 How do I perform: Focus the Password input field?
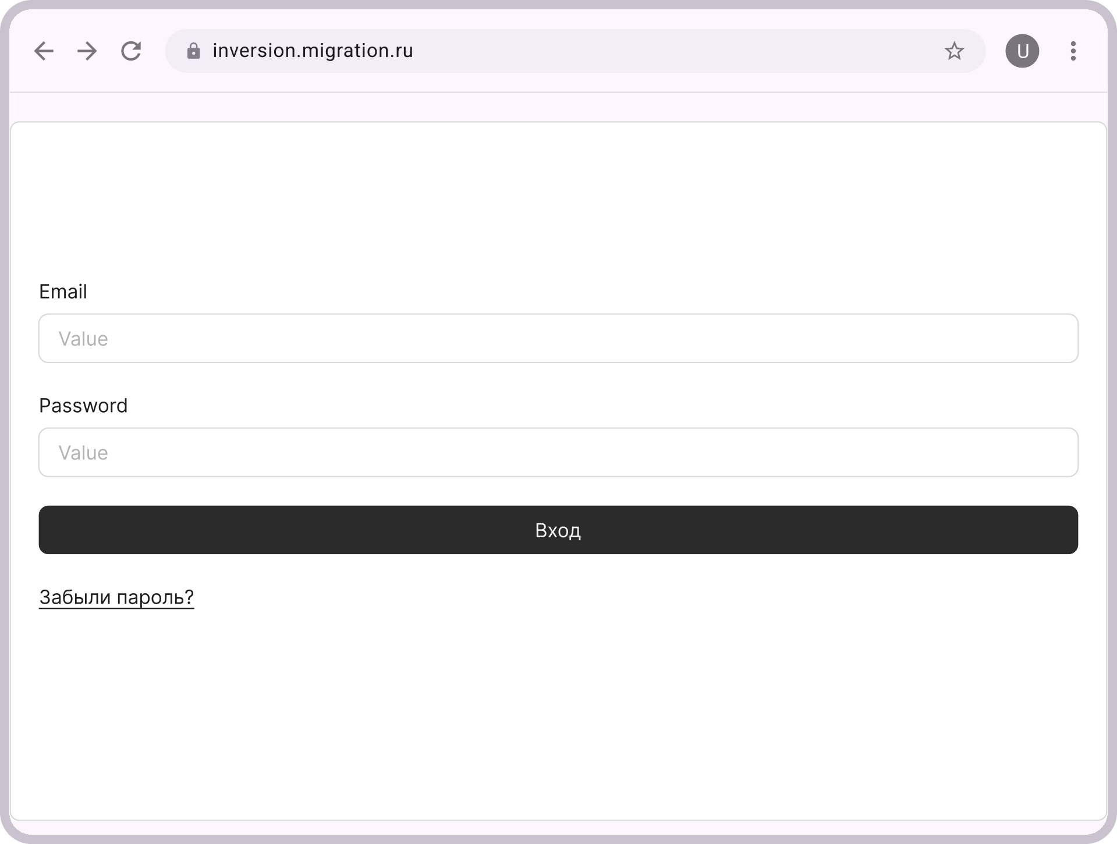(558, 452)
